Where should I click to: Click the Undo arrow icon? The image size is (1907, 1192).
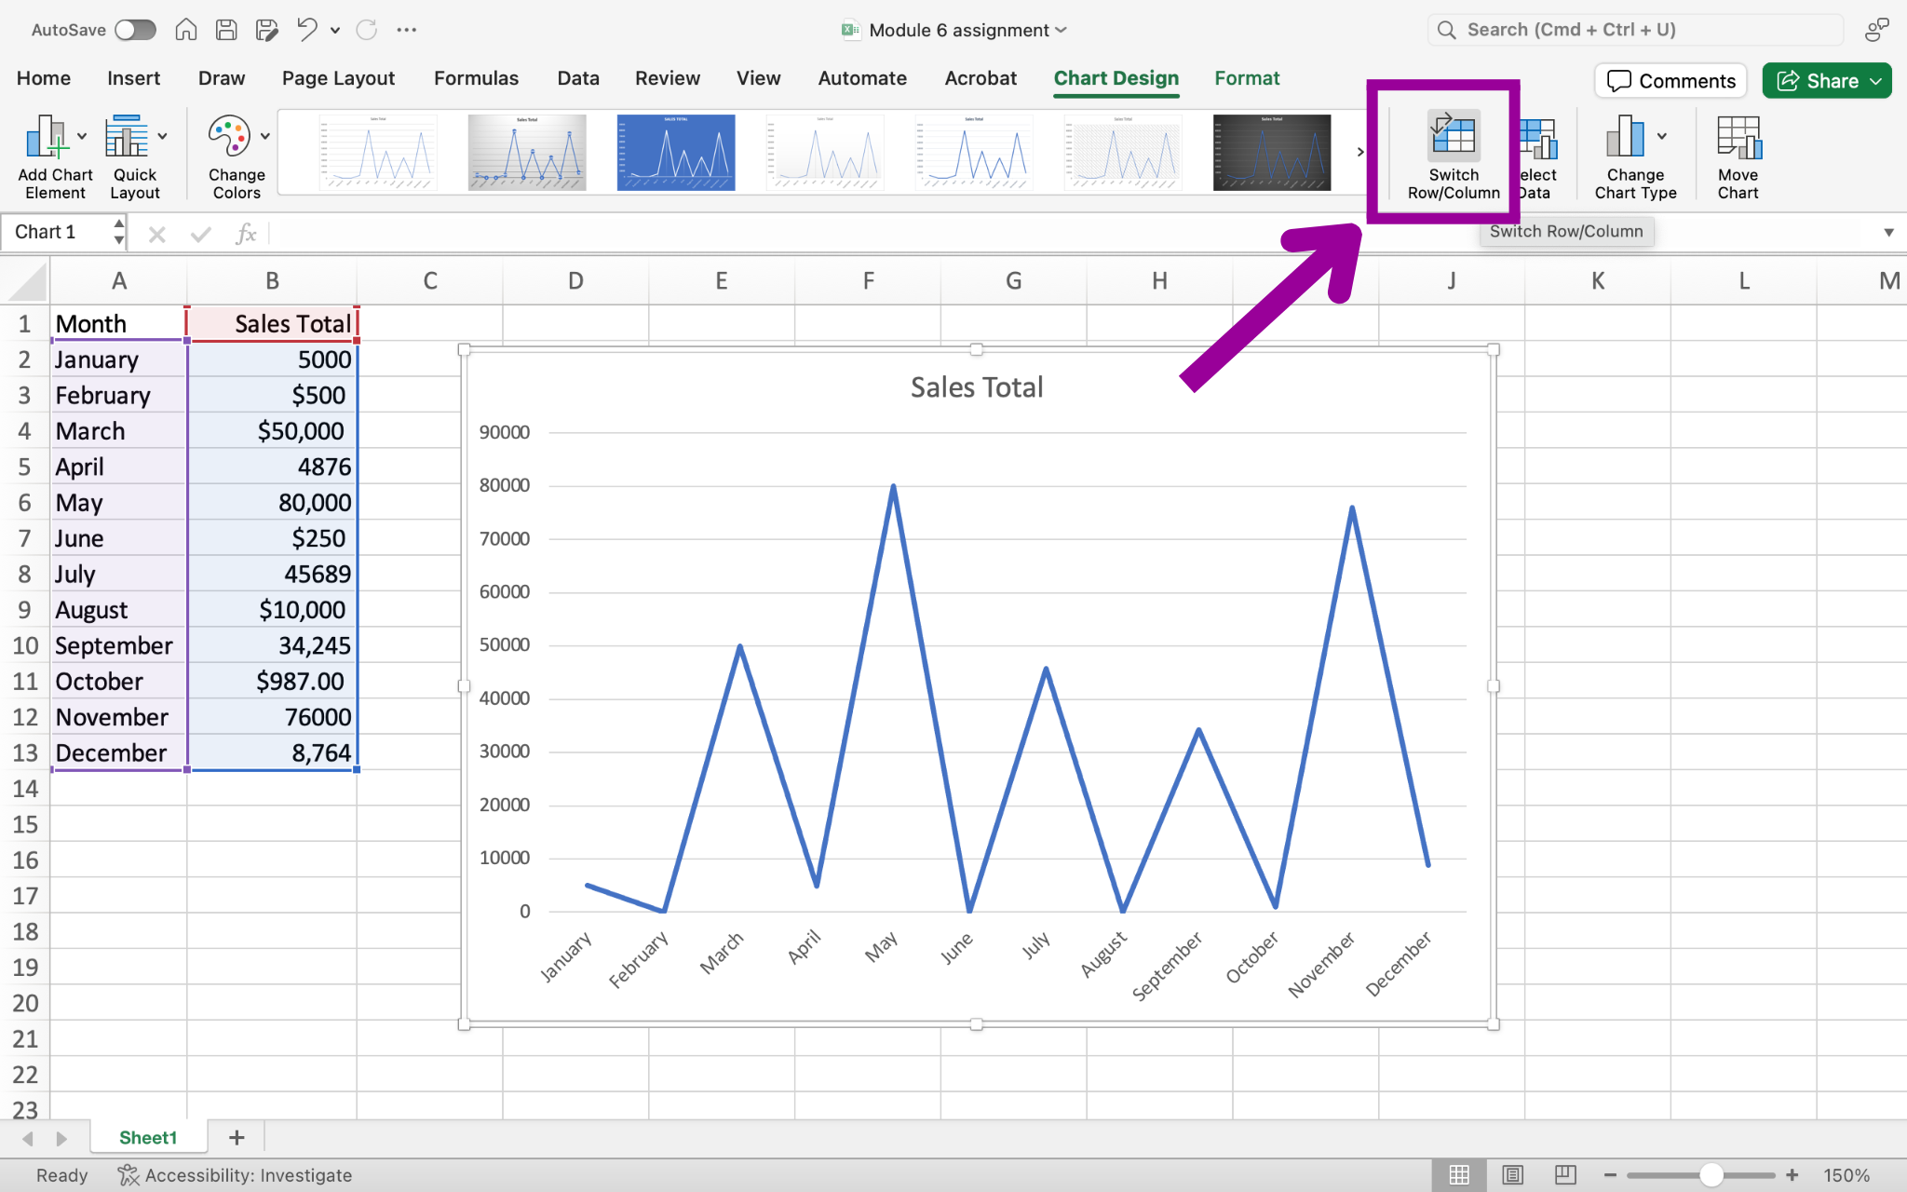click(x=306, y=30)
